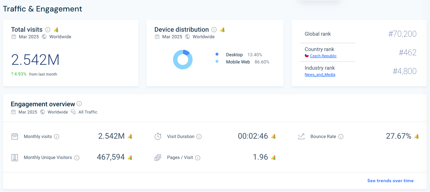Click the clock icon beside Visit Duration
Viewport: 430px width, 192px height.
point(158,137)
